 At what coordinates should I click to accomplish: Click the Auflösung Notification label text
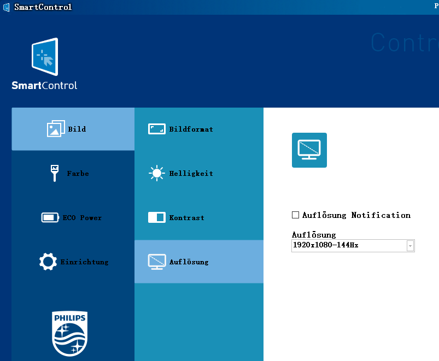356,215
